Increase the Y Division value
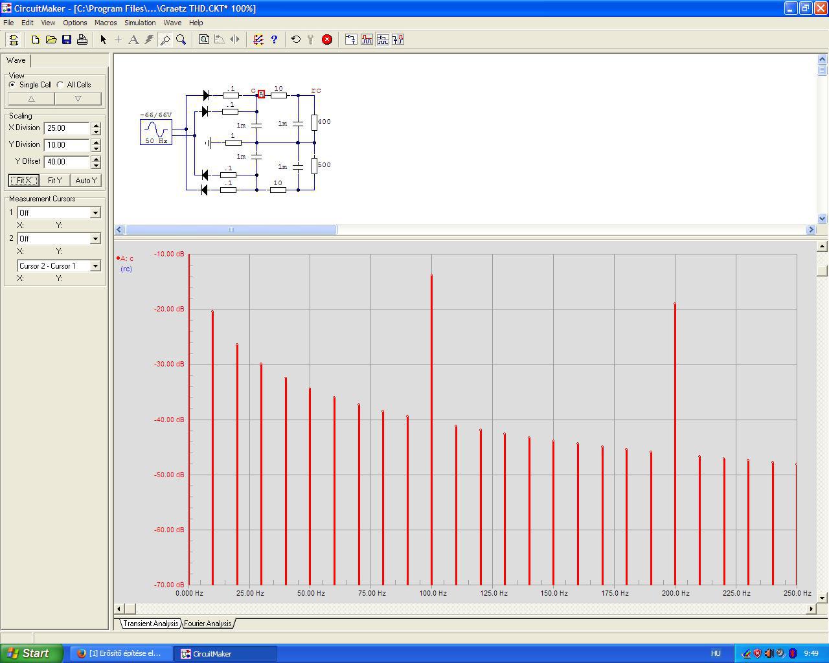The width and height of the screenshot is (829, 663). [96, 142]
